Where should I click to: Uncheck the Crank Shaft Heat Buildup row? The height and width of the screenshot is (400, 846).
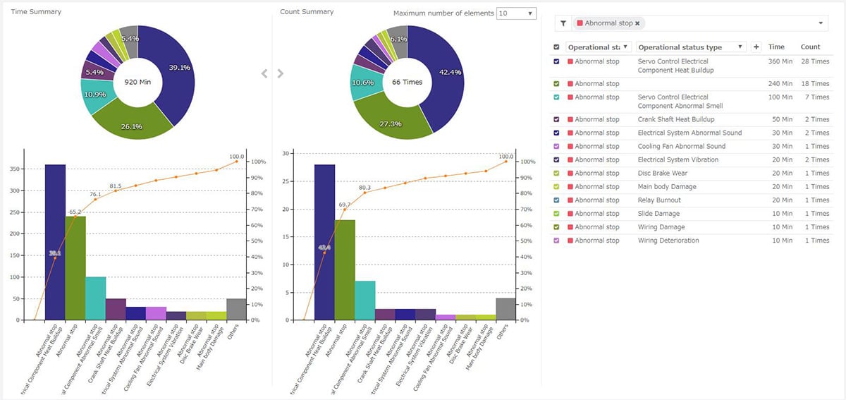pyautogui.click(x=556, y=120)
